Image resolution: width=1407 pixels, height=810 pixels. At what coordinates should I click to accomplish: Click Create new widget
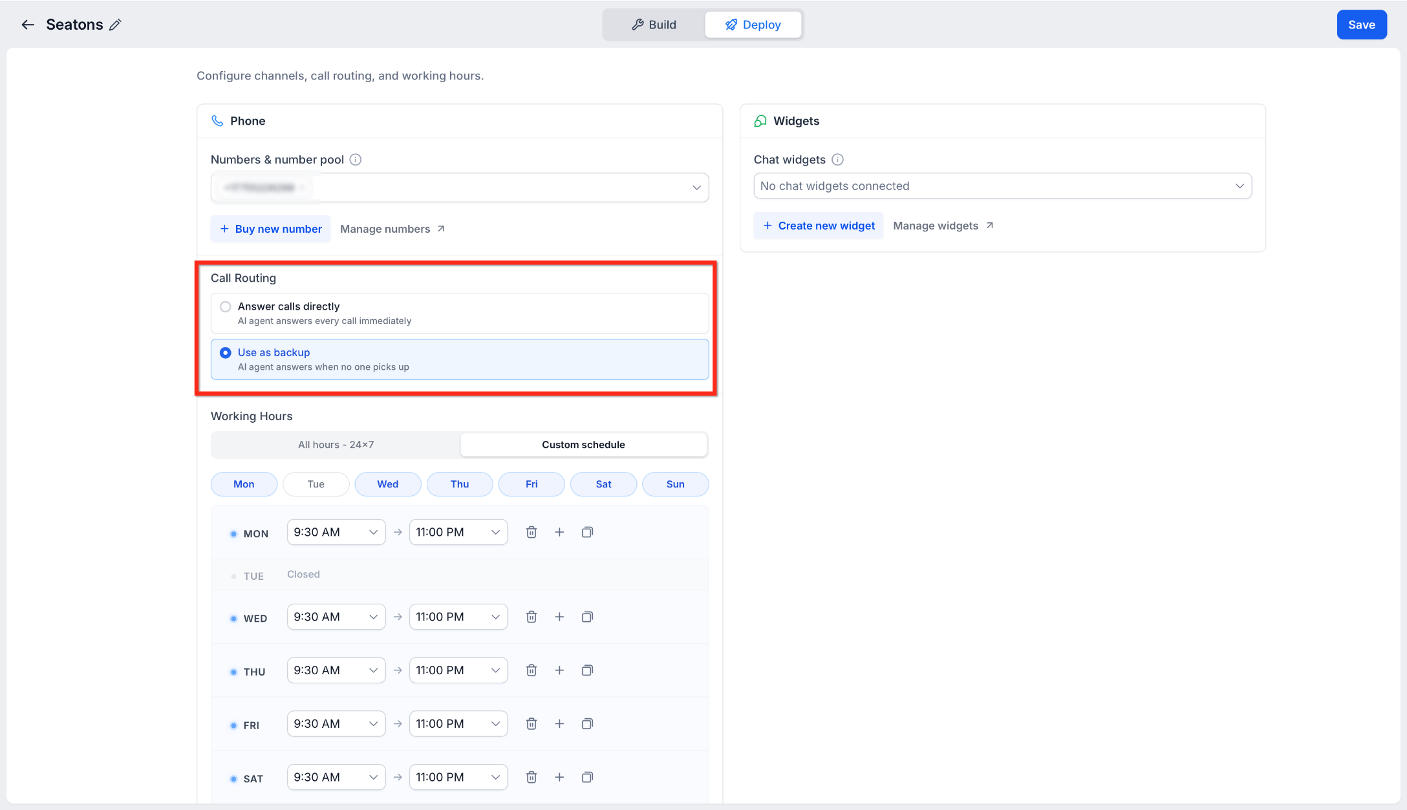point(819,226)
